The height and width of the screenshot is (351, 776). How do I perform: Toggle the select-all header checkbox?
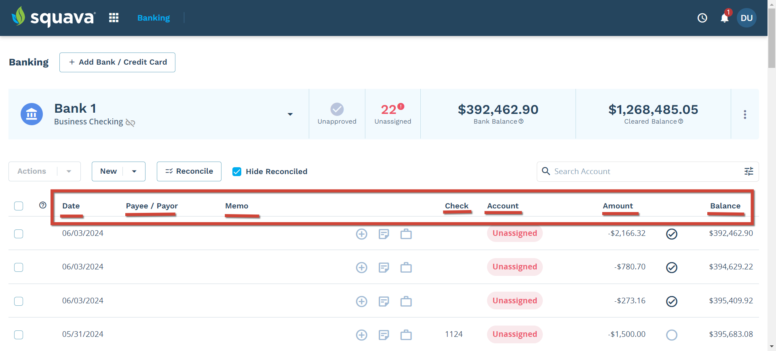point(19,206)
